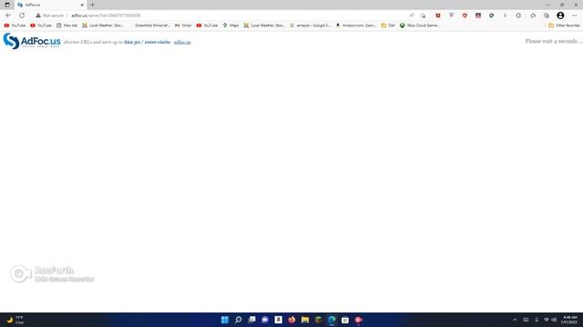This screenshot has height=327, width=583.
Task: Launch Amazon from the taskbar
Action: pos(278,320)
